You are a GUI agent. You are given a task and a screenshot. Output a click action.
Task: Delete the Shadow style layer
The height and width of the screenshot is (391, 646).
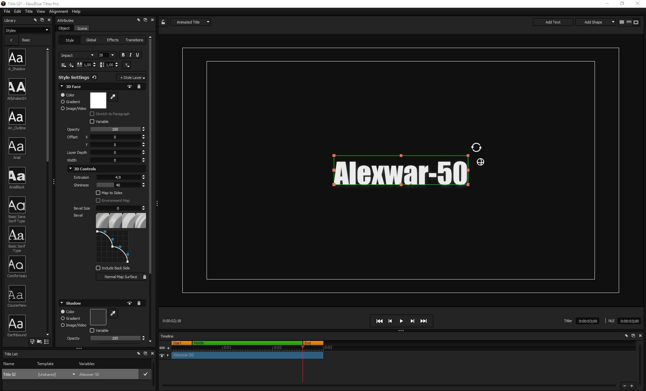tap(139, 303)
